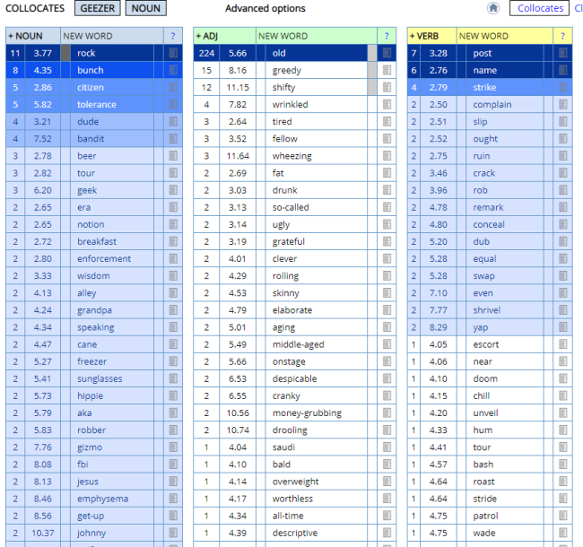Screen dimensions: 583x547
Task: Click NEW WORD in the adjective header
Action: tap(283, 36)
